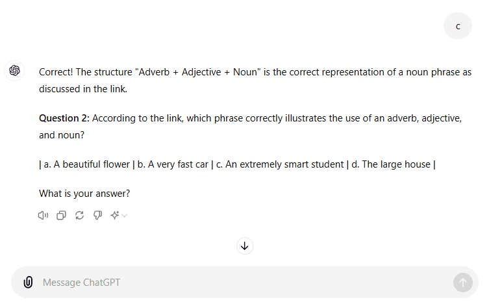Click the Read aloud speaker icon
The height and width of the screenshot is (304, 489).
(x=43, y=216)
